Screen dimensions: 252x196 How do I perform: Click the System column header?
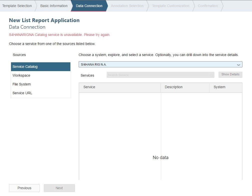[225, 87]
